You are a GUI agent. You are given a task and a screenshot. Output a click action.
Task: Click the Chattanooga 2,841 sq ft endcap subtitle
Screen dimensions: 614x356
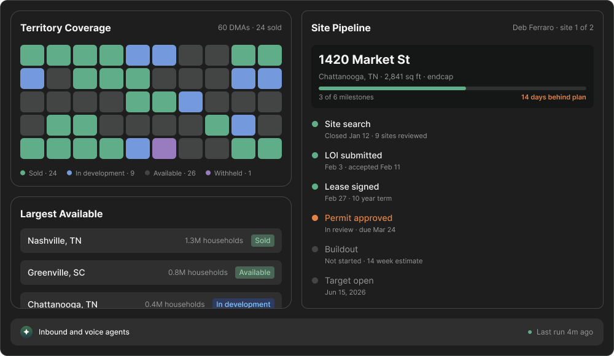pyautogui.click(x=386, y=77)
